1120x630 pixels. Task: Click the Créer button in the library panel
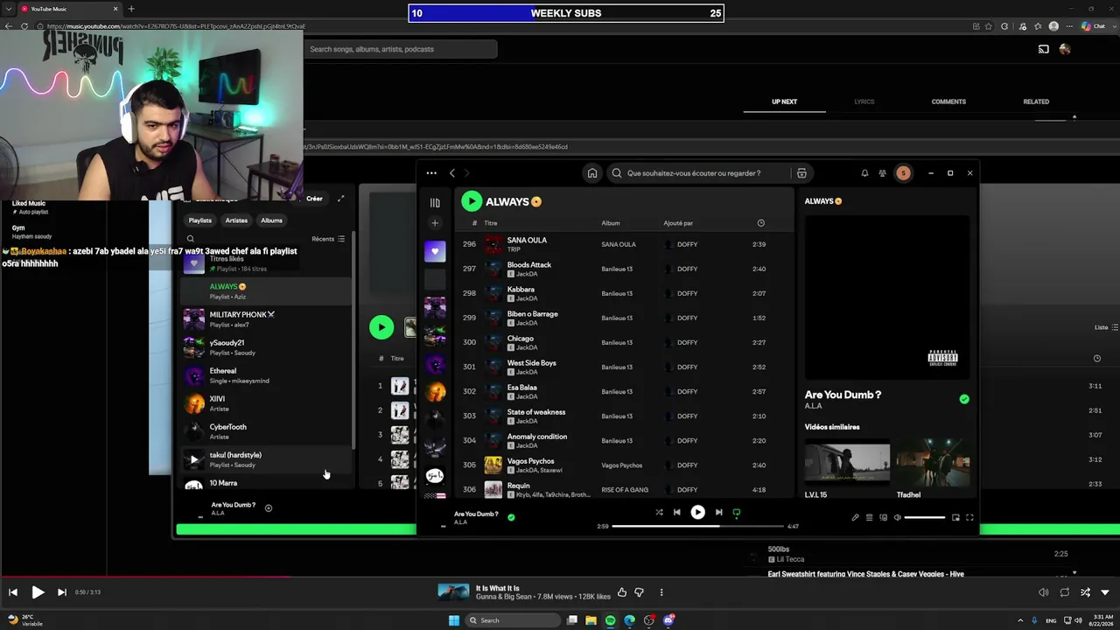click(x=314, y=199)
